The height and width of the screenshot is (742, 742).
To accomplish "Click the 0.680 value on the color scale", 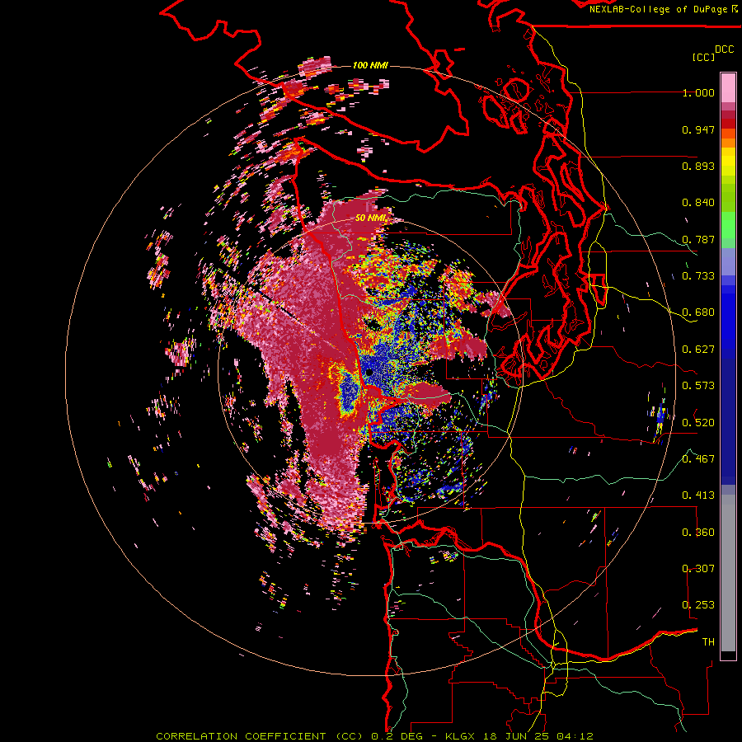I will (x=698, y=312).
